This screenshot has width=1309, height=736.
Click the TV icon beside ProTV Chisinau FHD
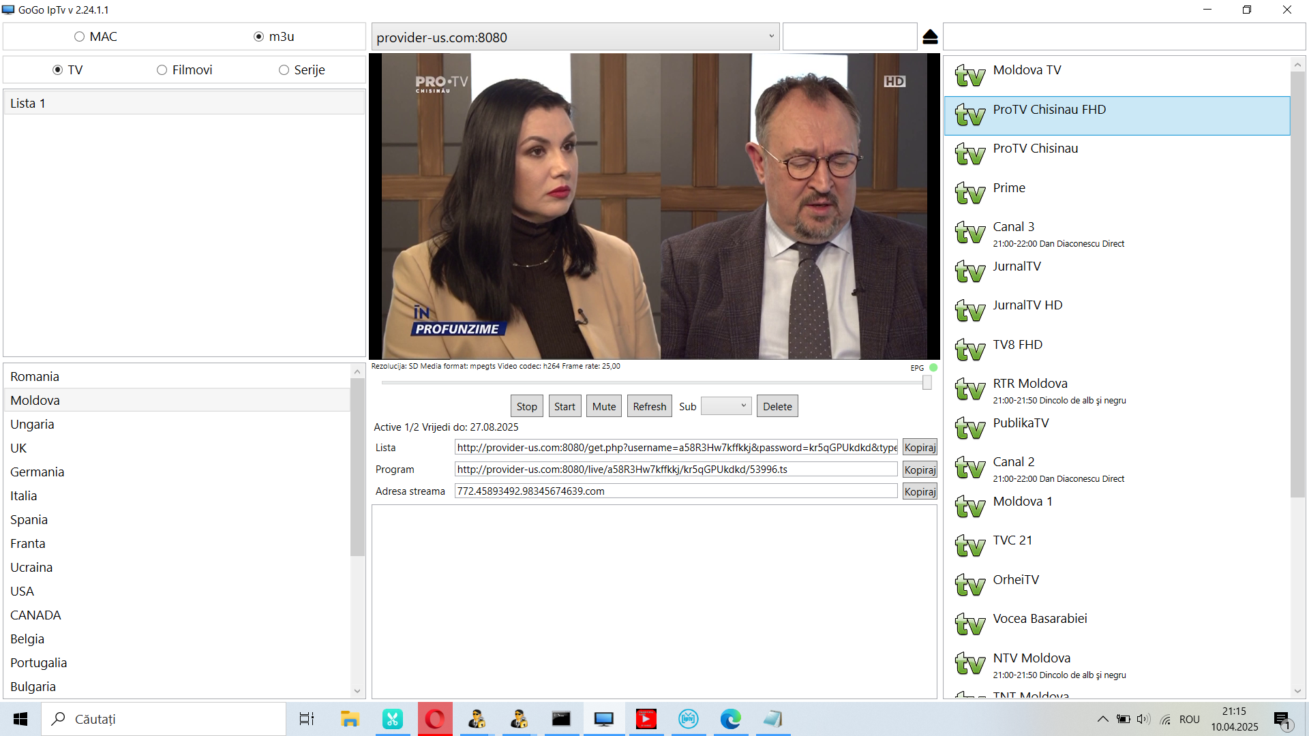point(970,115)
